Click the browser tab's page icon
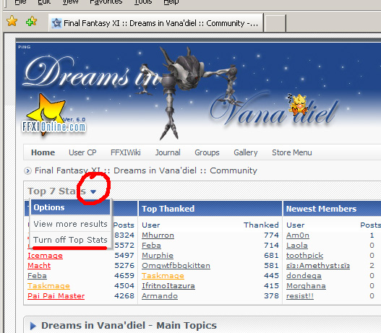 click(x=56, y=23)
